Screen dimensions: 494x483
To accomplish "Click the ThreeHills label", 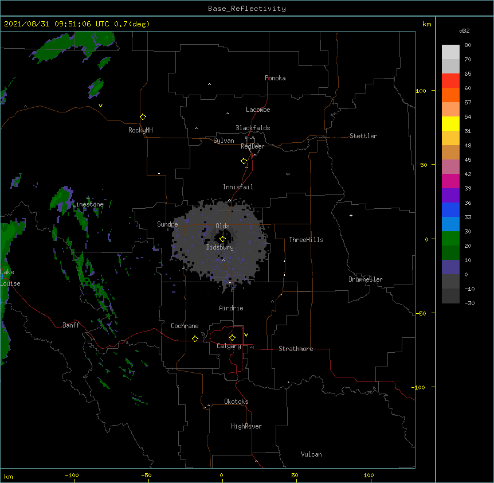I will 306,240.
